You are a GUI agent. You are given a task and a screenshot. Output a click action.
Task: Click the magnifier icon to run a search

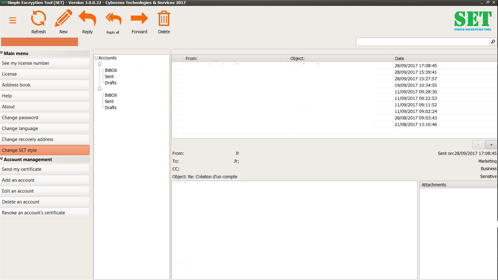click(493, 42)
